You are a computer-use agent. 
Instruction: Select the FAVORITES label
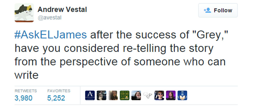pyautogui.click(x=59, y=91)
